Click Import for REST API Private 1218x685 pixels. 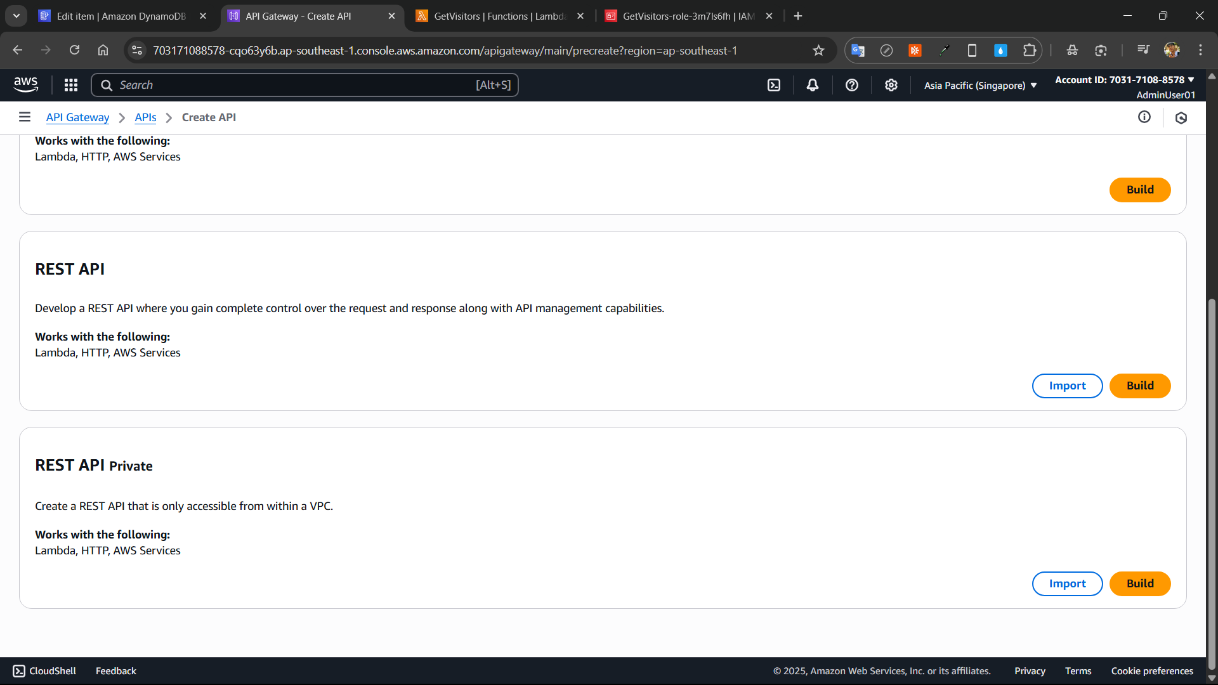(1067, 584)
